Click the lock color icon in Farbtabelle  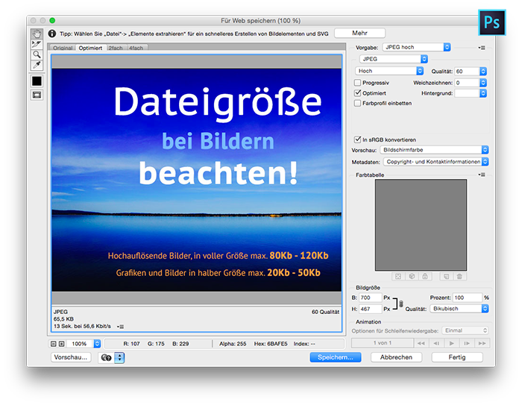pyautogui.click(x=425, y=277)
